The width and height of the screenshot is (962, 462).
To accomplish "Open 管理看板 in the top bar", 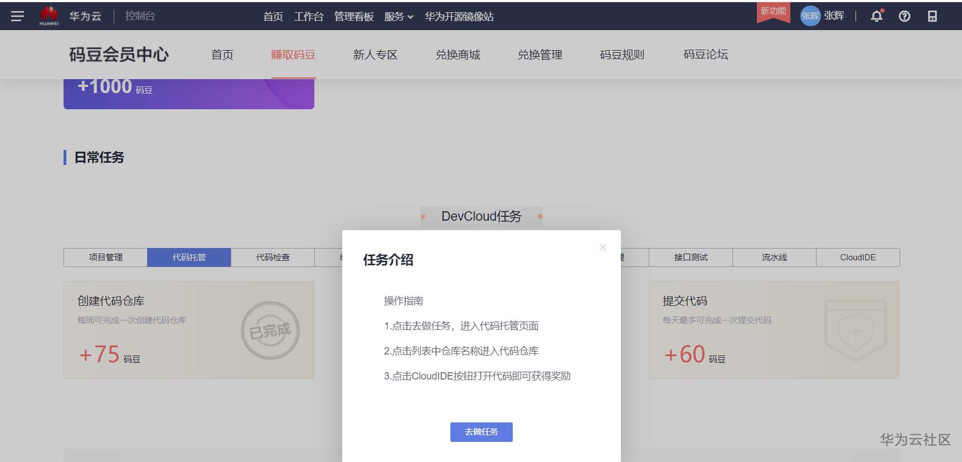I will click(354, 17).
